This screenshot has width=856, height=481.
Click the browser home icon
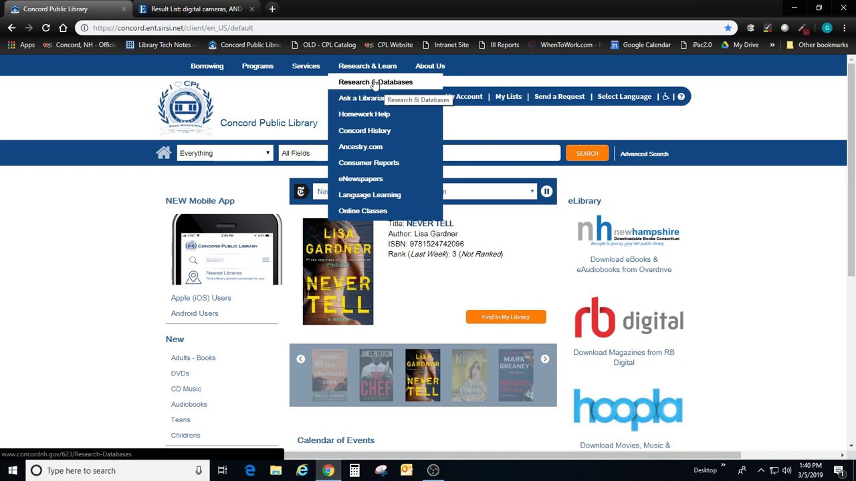(x=63, y=27)
